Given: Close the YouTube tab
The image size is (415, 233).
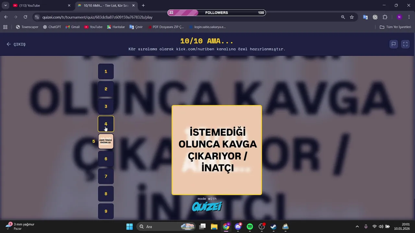Looking at the screenshot, I should click(x=69, y=6).
